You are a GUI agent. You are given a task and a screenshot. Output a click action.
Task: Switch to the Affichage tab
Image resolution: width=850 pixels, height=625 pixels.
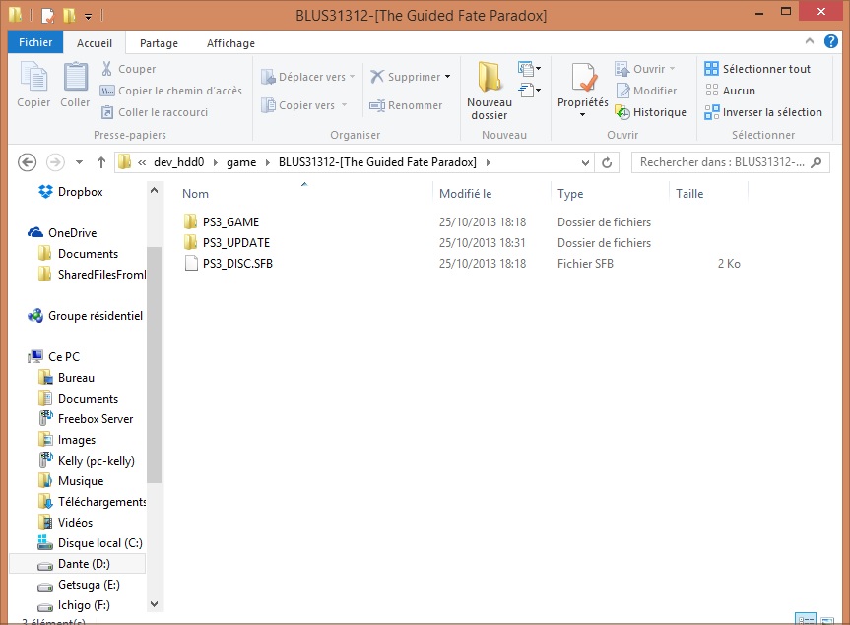230,43
